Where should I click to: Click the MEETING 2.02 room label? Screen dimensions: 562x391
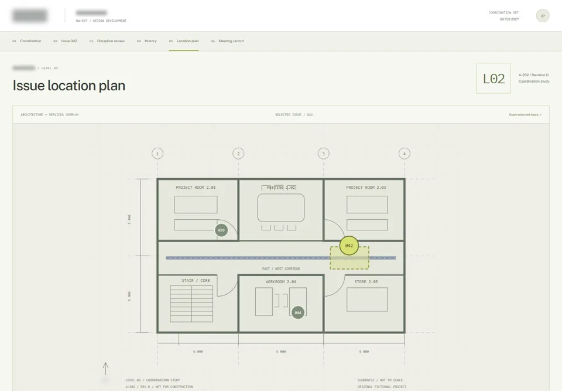coord(281,188)
